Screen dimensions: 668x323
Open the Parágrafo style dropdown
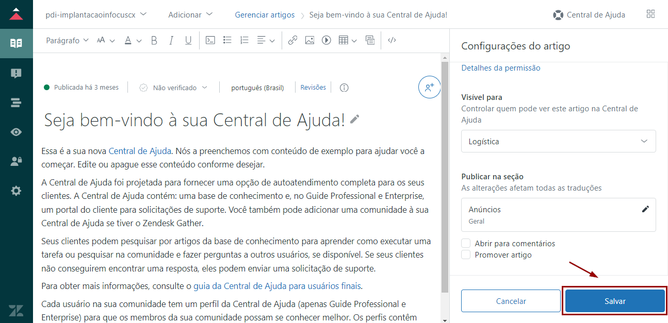[x=67, y=41]
